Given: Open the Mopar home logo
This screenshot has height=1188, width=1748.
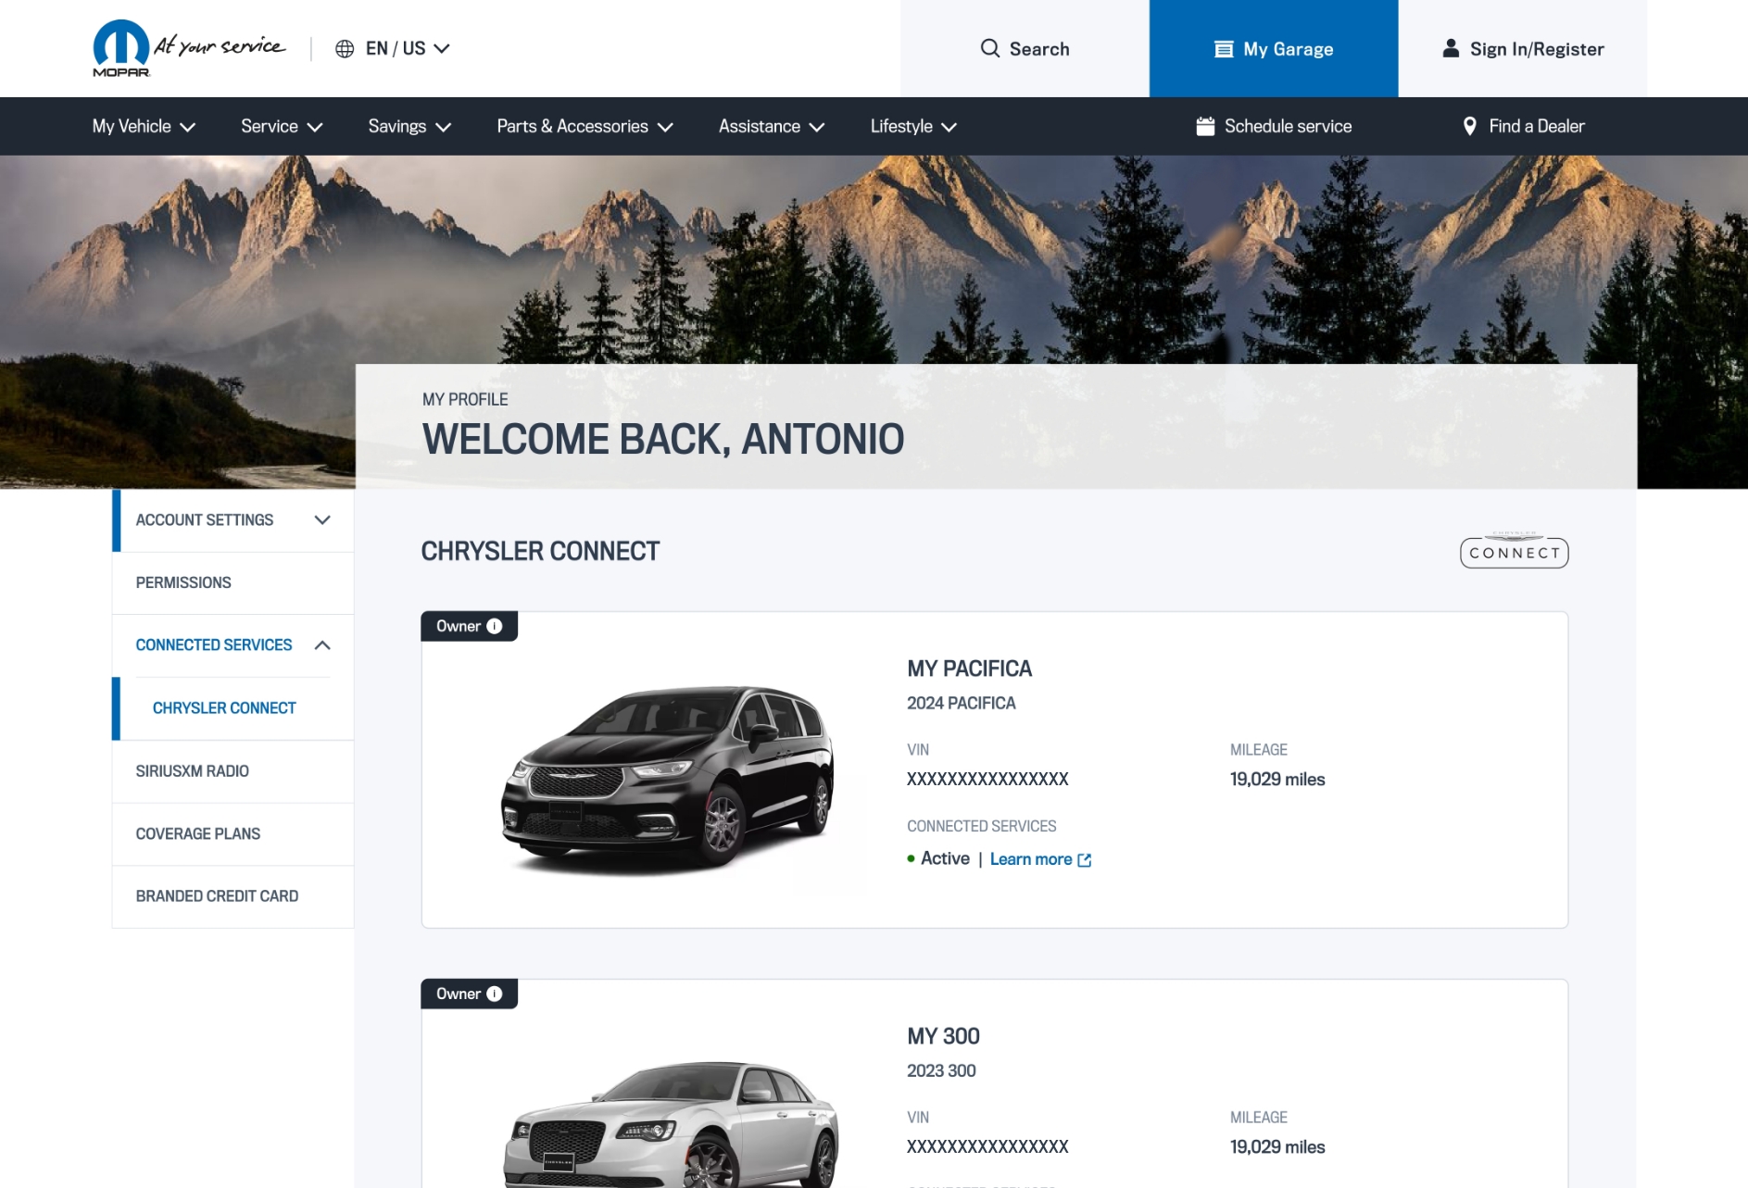Looking at the screenshot, I should [x=123, y=46].
